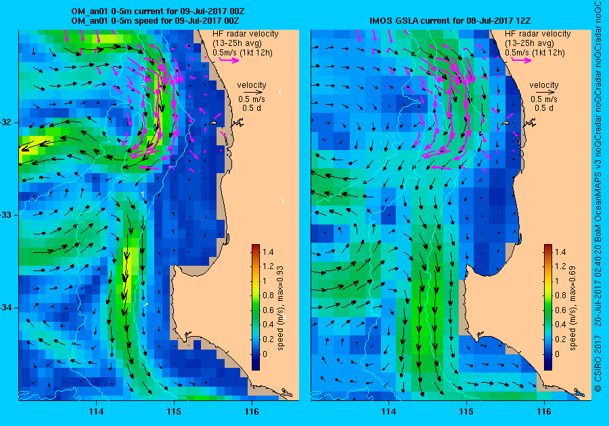Click '0.5 m/s' under velocity, right map
Image resolution: width=609 pixels, height=426 pixels.
(x=544, y=99)
